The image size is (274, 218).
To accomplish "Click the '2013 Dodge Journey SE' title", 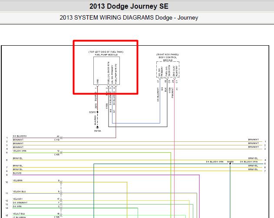I will tap(129, 6).
